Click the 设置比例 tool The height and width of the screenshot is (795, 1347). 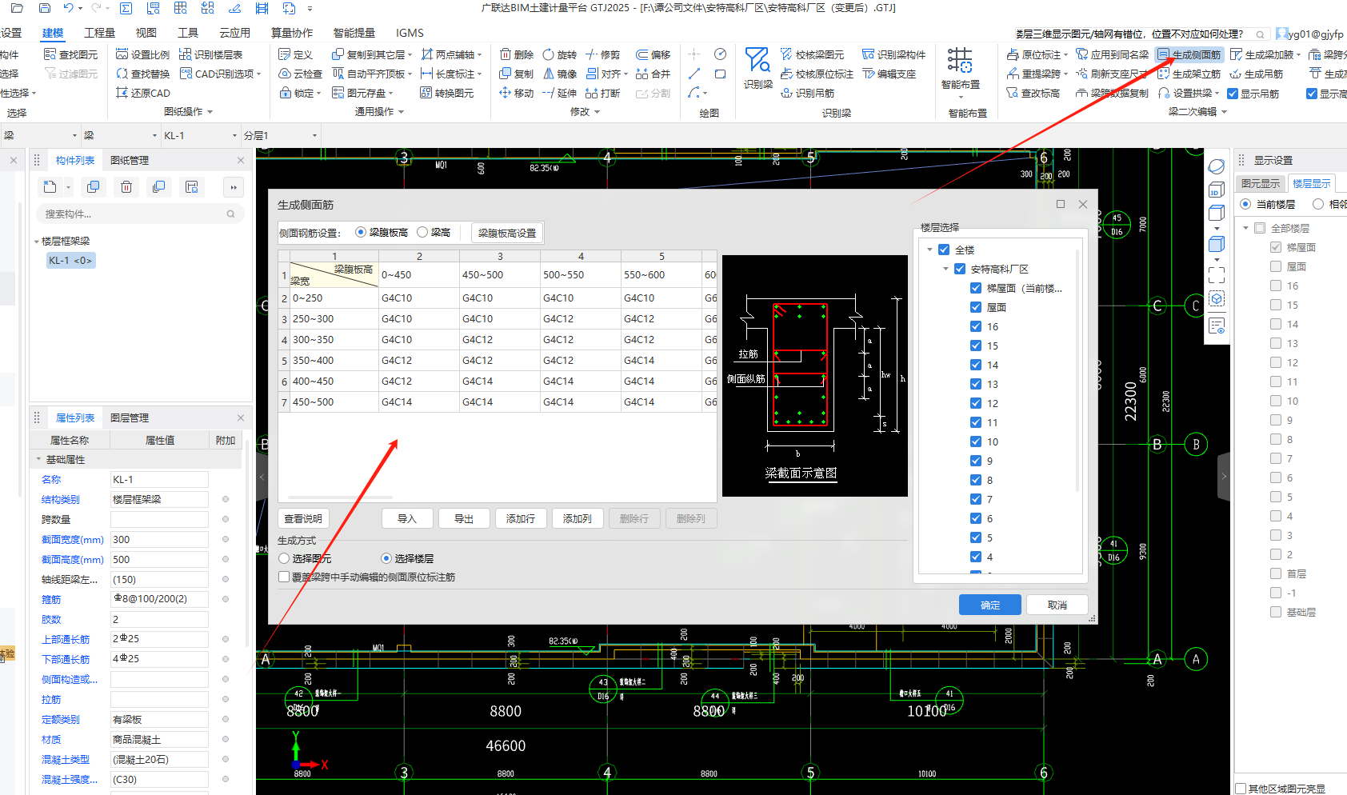click(x=143, y=54)
